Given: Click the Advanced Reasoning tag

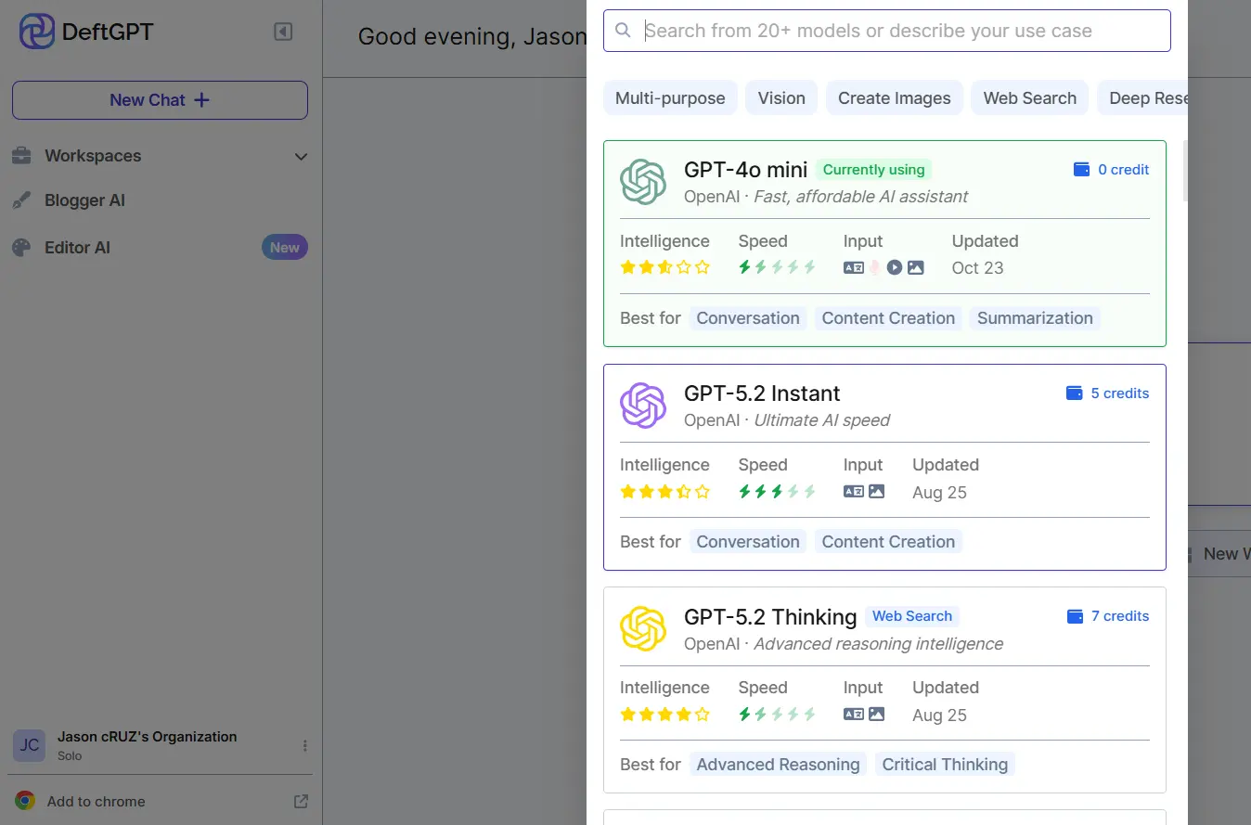Looking at the screenshot, I should click(x=778, y=765).
